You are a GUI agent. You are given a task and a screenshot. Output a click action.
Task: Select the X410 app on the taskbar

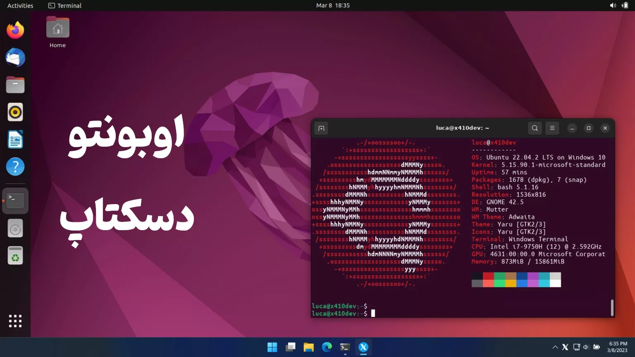[363, 347]
